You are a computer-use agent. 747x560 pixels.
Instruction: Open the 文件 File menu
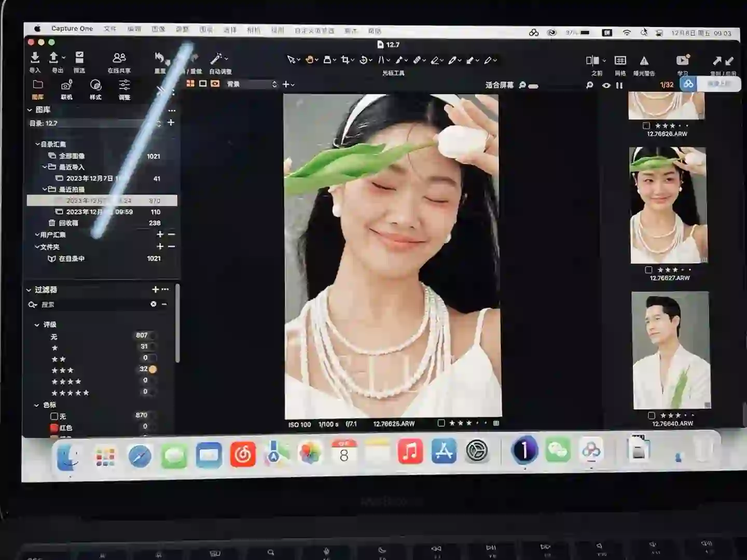point(110,29)
